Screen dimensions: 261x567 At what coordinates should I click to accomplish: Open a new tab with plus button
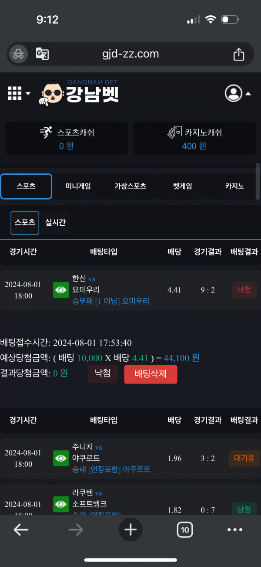click(130, 530)
